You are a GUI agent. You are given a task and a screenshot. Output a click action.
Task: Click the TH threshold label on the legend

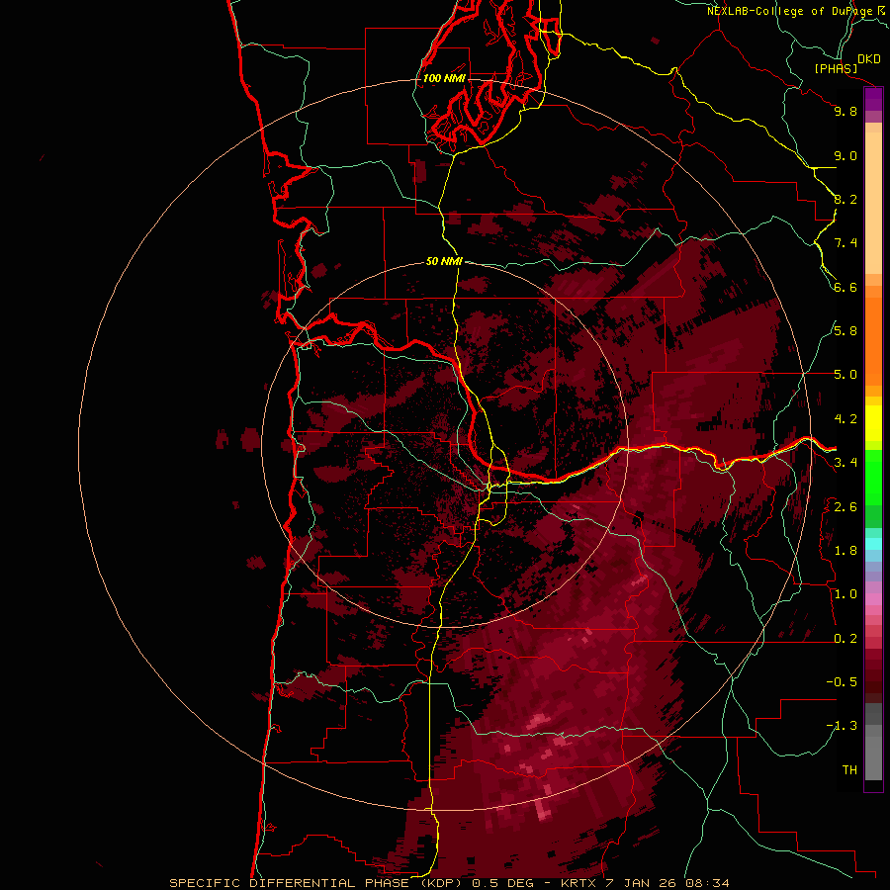(849, 770)
